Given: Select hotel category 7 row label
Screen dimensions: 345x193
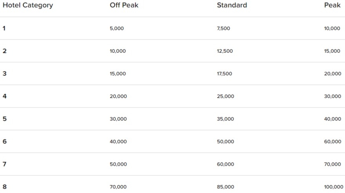Looking at the screenshot, I should tap(4, 164).
